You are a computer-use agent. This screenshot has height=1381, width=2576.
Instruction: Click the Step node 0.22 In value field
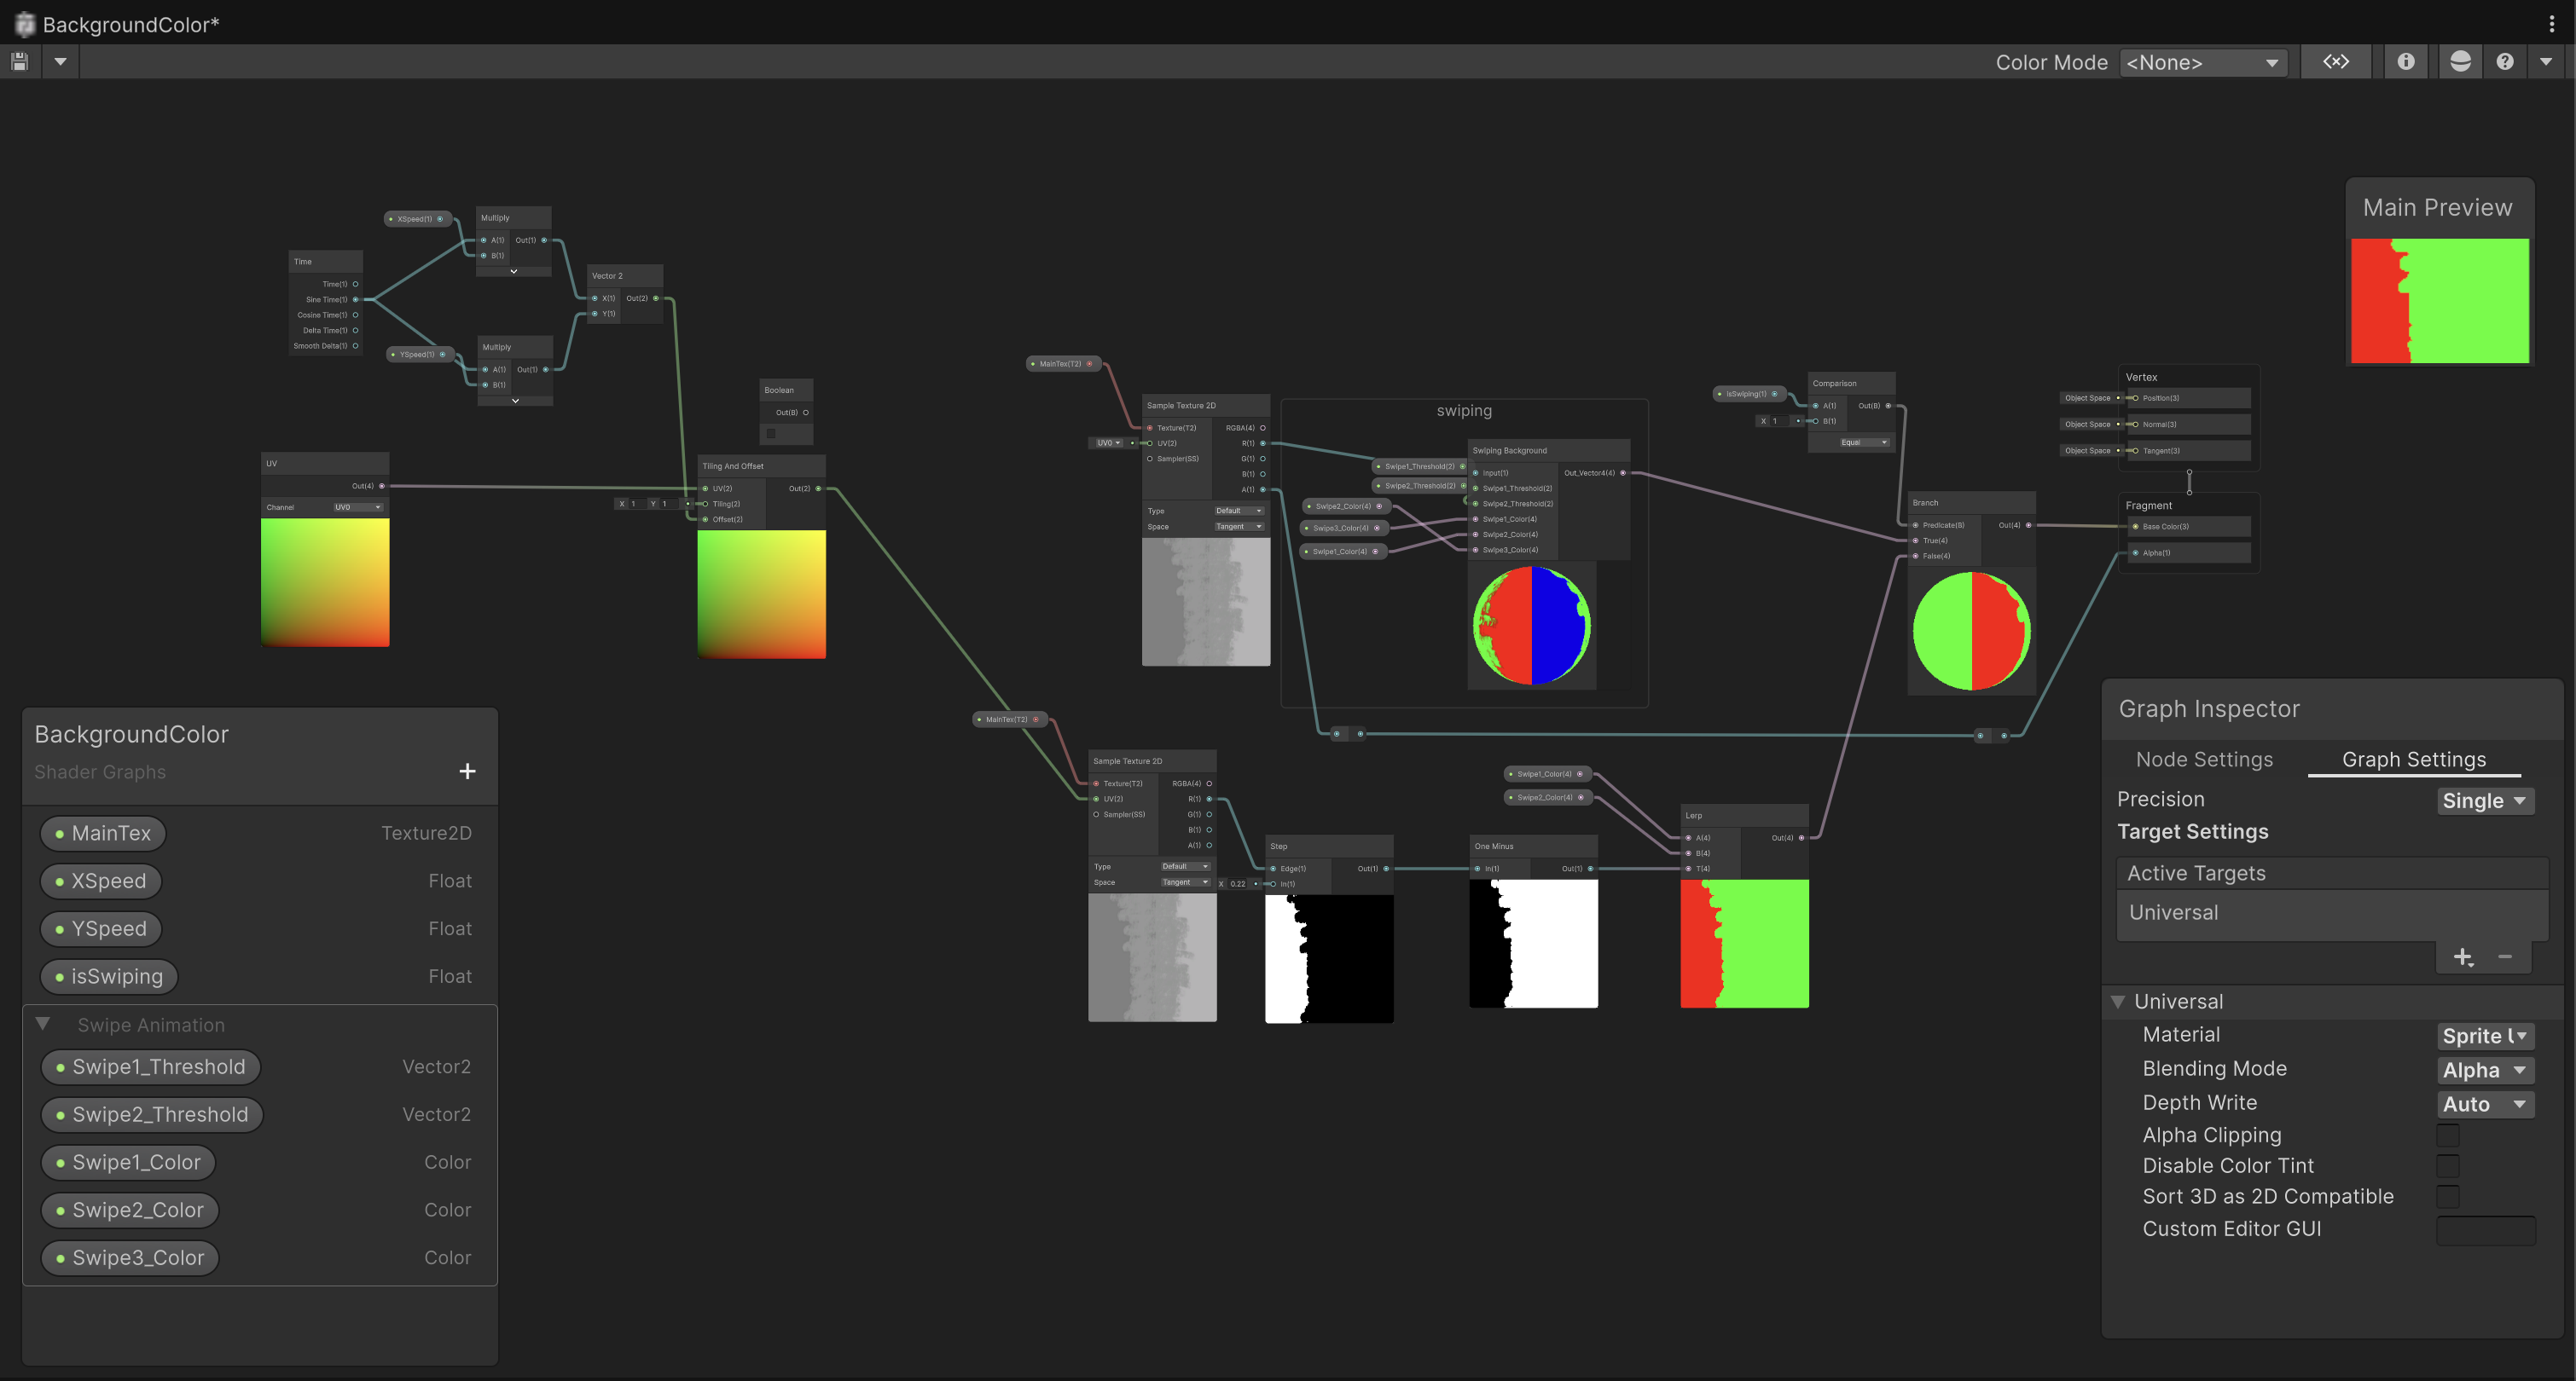click(1239, 884)
